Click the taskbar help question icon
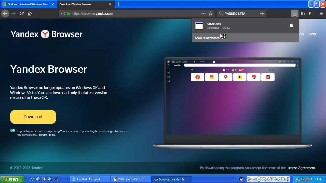326x183 pixels. pos(241,179)
